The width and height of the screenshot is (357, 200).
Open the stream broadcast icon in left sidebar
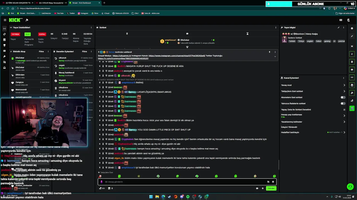pyautogui.click(x=4, y=29)
